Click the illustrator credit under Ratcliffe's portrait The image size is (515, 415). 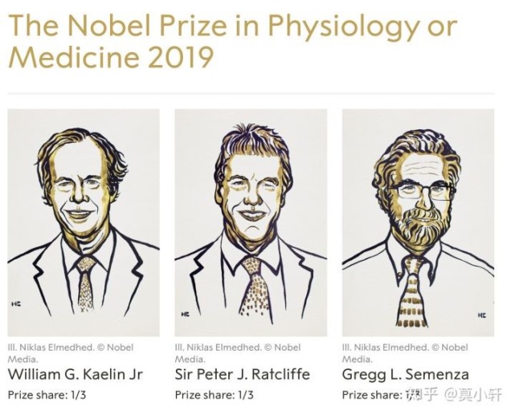click(238, 353)
